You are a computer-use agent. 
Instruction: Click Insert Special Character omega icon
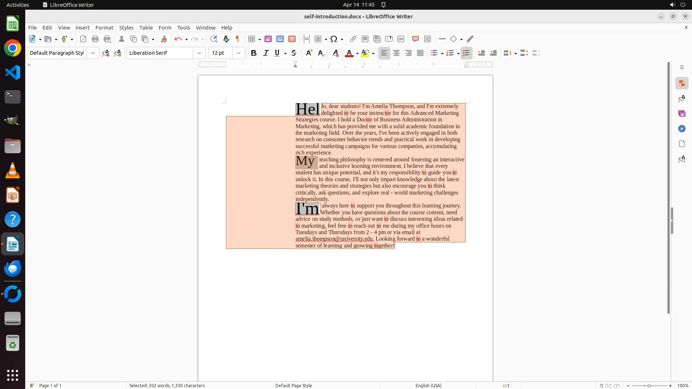pyautogui.click(x=334, y=39)
